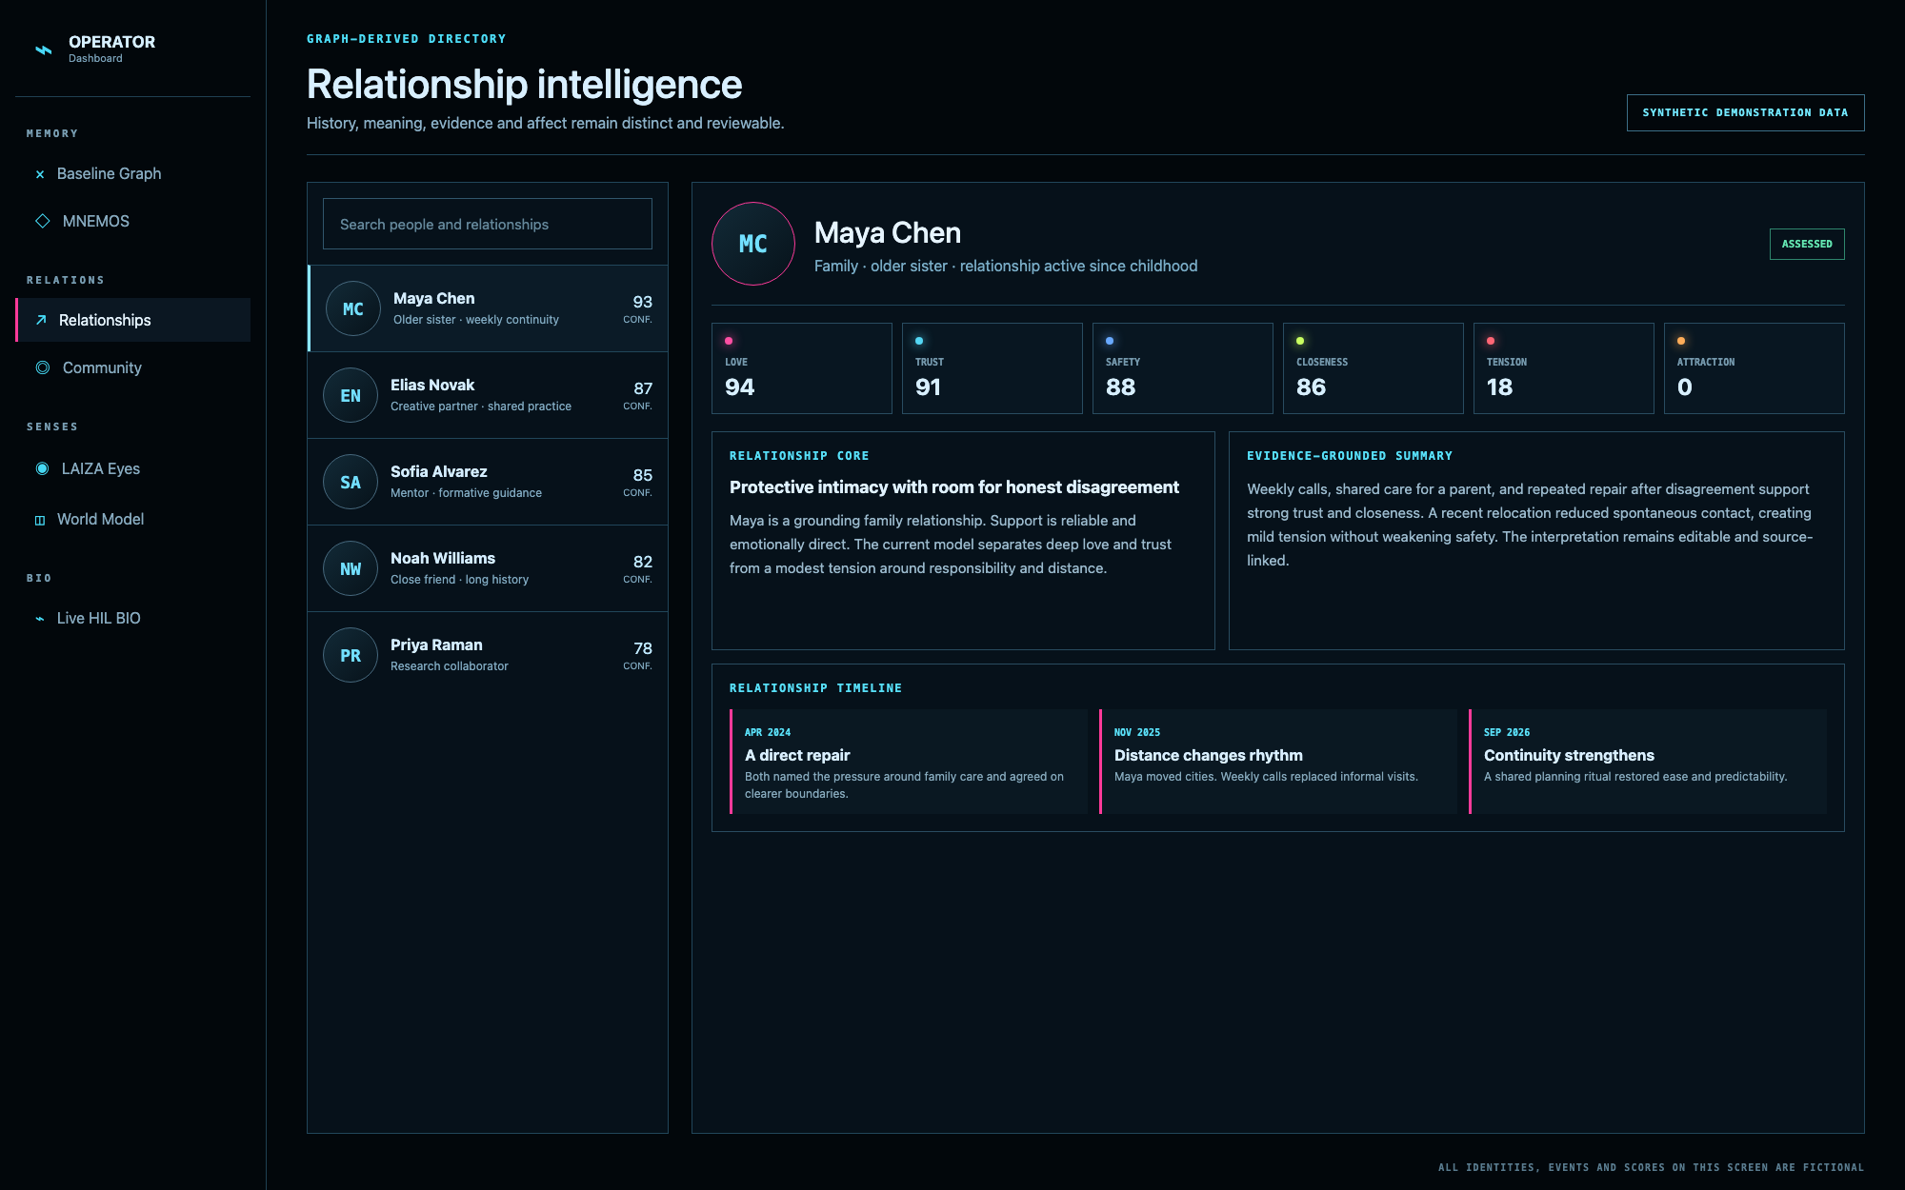This screenshot has width=1905, height=1190.
Task: Click the Assessed status badge
Action: [1807, 244]
